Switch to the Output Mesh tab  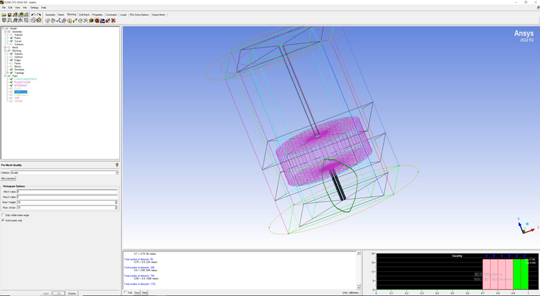pyautogui.click(x=158, y=15)
